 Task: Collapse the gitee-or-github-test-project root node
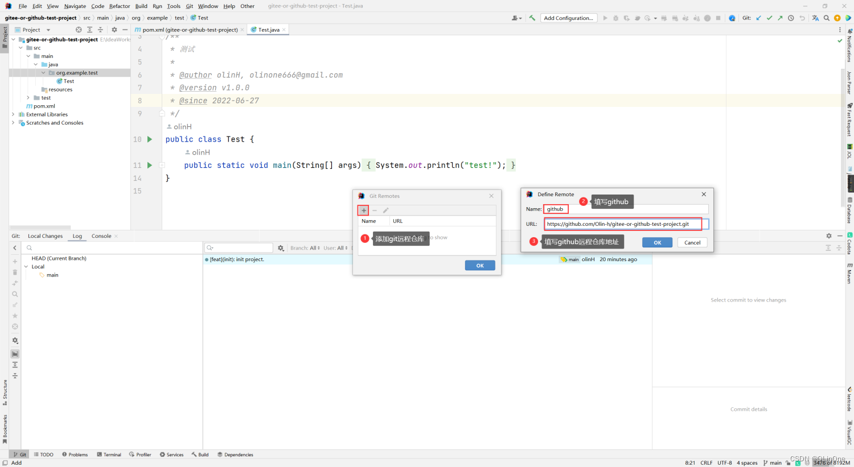tap(13, 40)
